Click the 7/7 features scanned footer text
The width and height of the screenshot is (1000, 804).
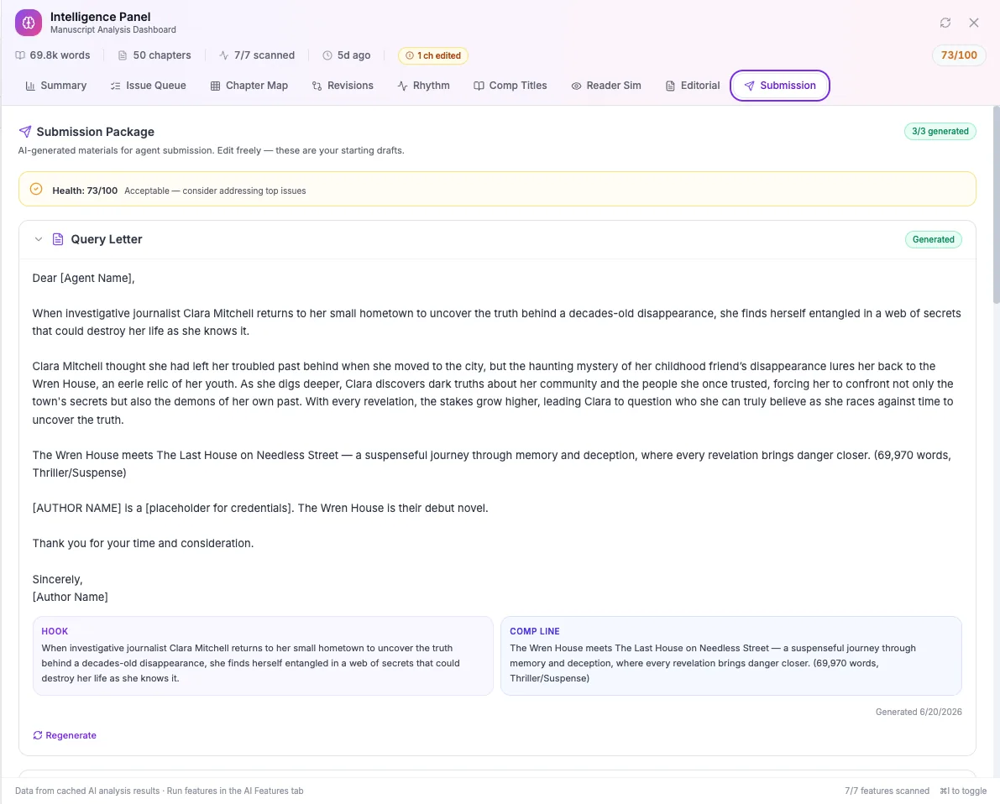887,791
